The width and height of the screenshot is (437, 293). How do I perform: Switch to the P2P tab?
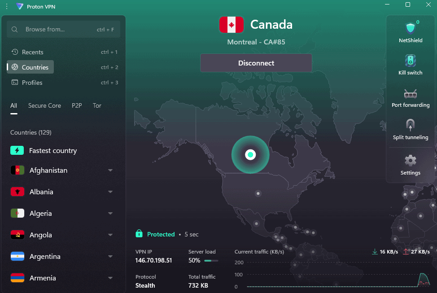(x=77, y=106)
